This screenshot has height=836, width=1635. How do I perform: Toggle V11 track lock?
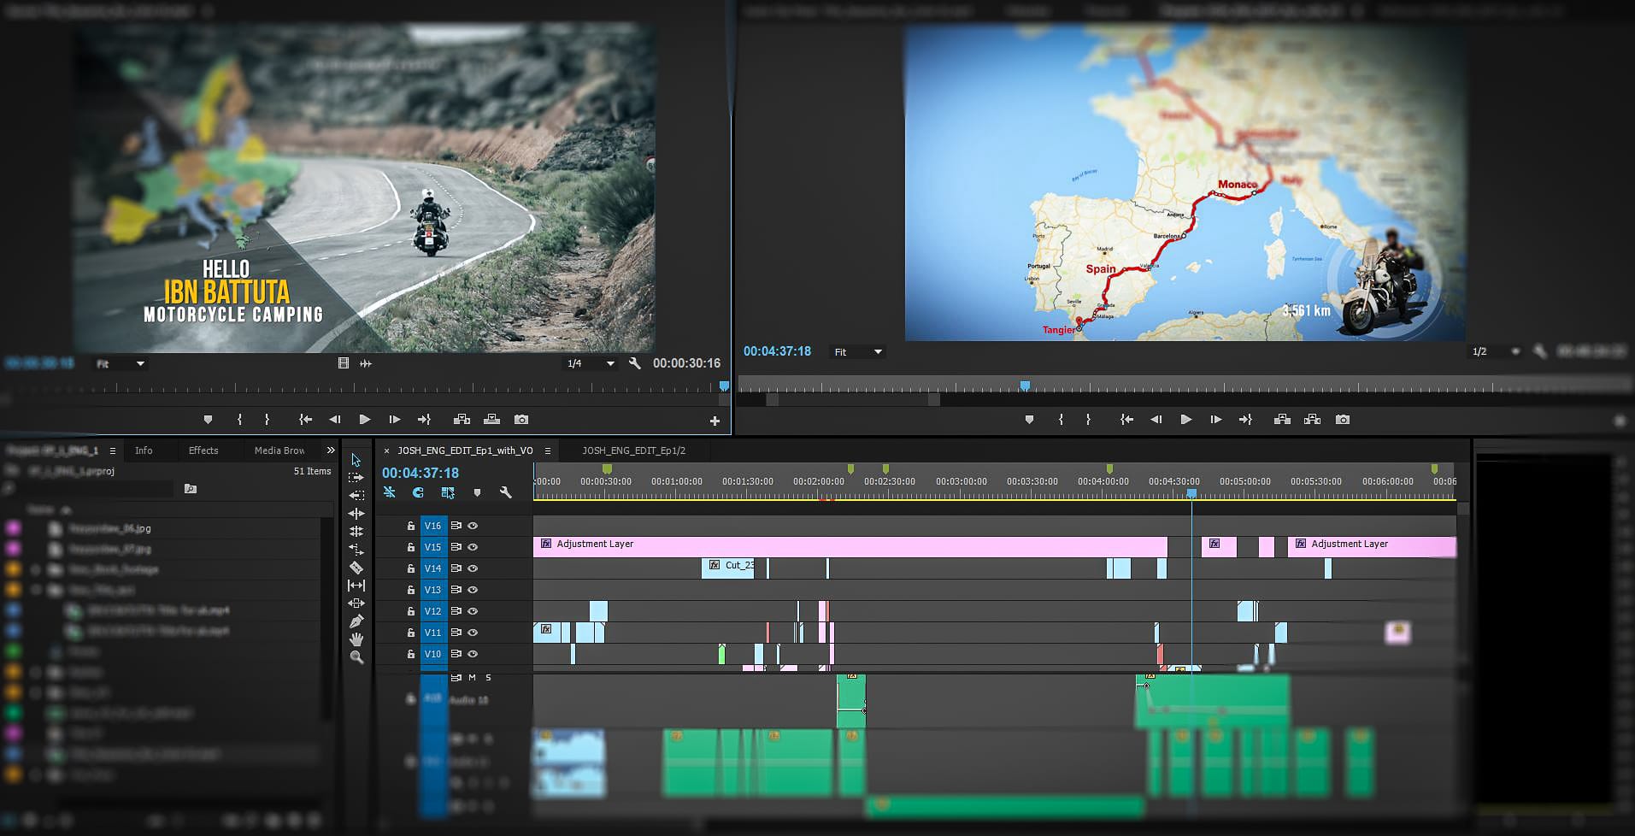point(411,633)
